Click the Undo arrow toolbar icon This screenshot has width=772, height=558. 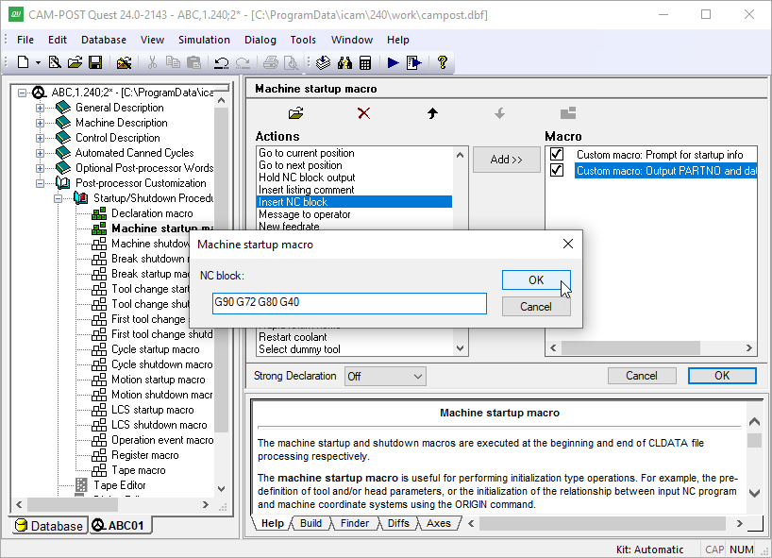point(222,62)
